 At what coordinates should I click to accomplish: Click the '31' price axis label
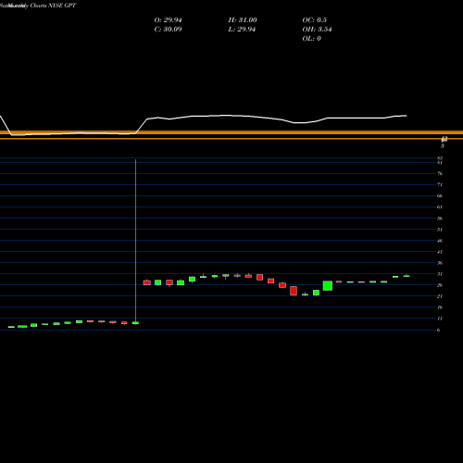[x=440, y=274]
